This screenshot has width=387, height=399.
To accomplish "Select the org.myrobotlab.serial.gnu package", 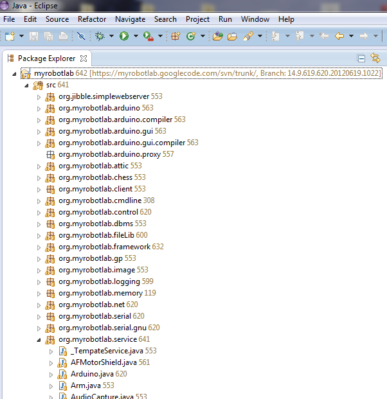I will pos(102,328).
